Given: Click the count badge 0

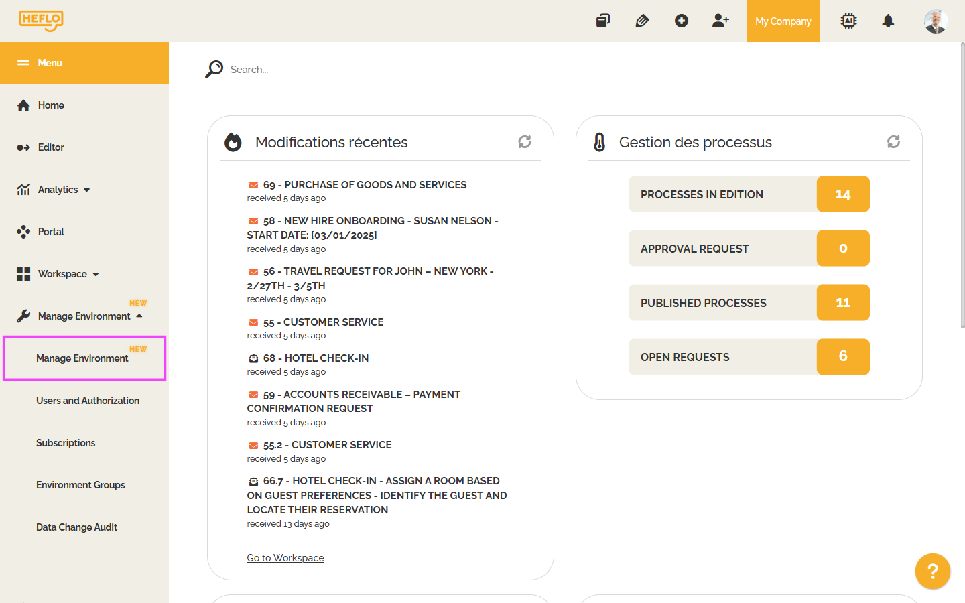Looking at the screenshot, I should pyautogui.click(x=843, y=249).
